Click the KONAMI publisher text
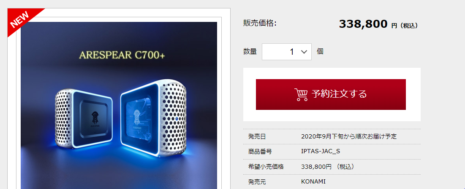 pyautogui.click(x=313, y=181)
